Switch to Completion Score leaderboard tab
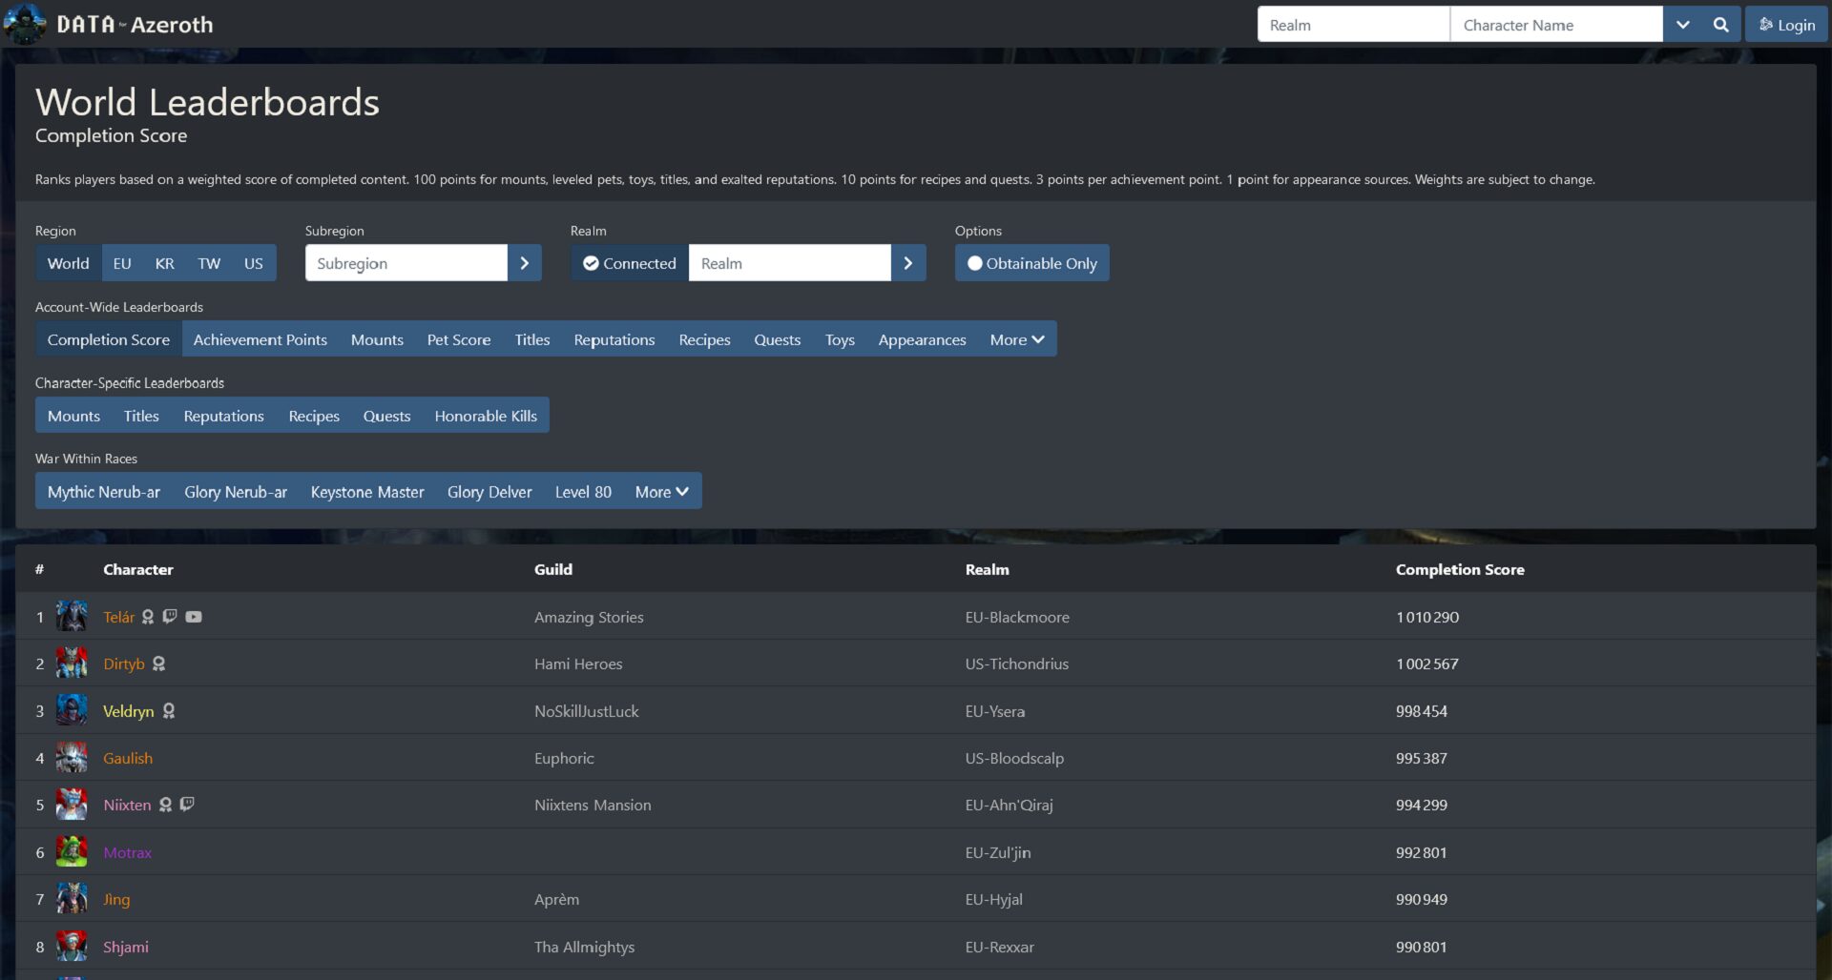 point(109,339)
